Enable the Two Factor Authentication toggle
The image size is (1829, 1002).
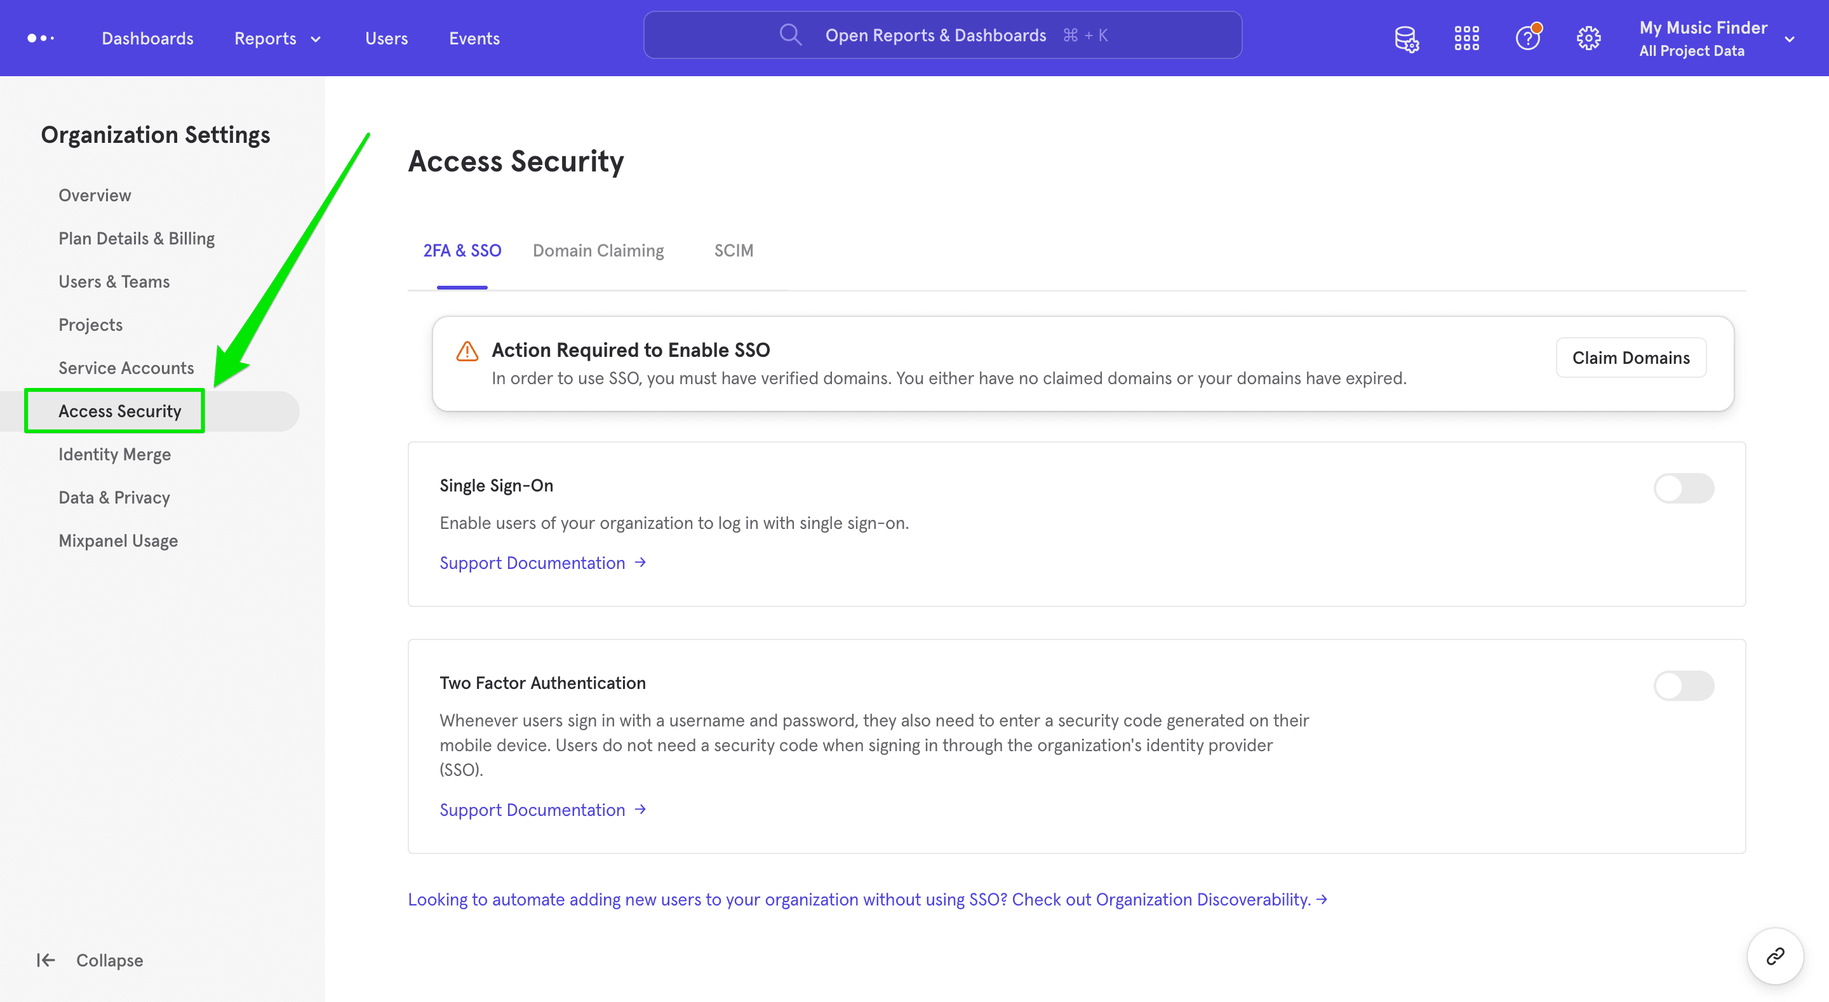[x=1683, y=686]
